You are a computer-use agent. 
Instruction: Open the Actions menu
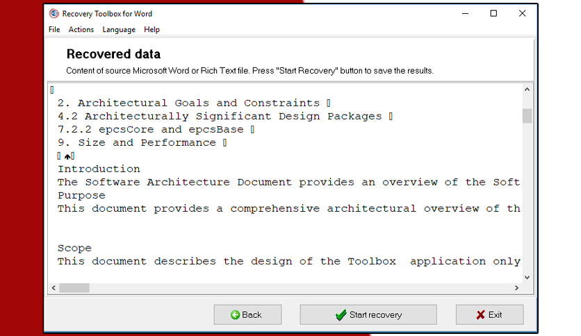tap(81, 30)
